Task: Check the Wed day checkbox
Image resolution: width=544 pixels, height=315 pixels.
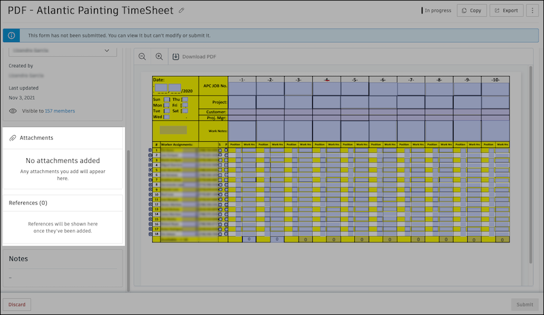Action: point(167,117)
